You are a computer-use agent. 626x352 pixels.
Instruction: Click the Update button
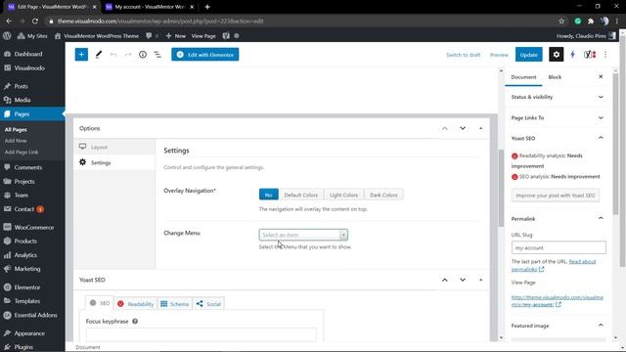click(528, 55)
